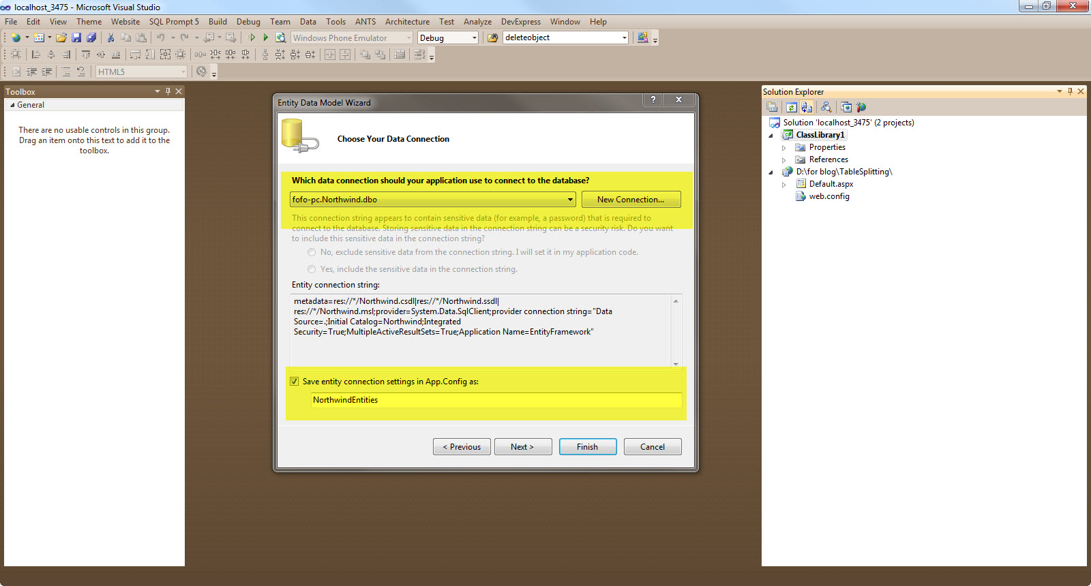Click the Align Lefts layout icon
This screenshot has width=1091, height=586.
tap(35, 55)
